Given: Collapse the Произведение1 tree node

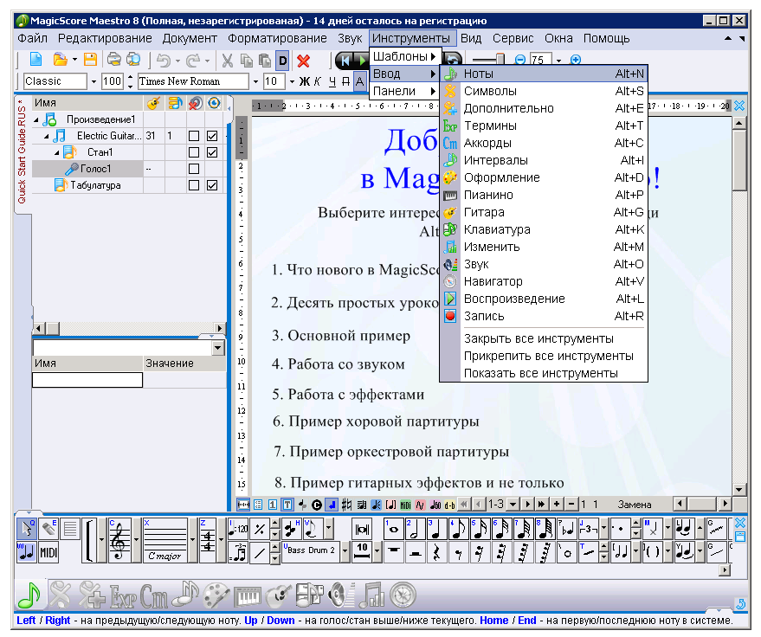Looking at the screenshot, I should [36, 119].
